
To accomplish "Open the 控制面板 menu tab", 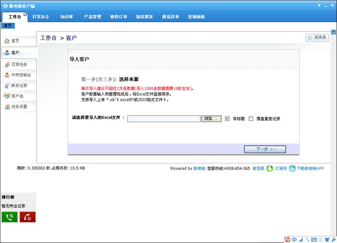I will (x=197, y=17).
